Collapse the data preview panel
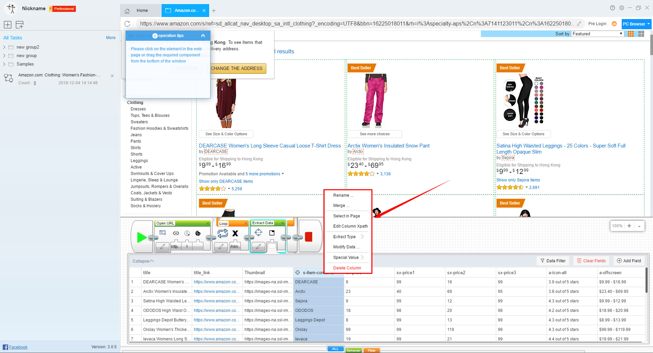Image resolution: width=653 pixels, height=353 pixels. coord(143,261)
